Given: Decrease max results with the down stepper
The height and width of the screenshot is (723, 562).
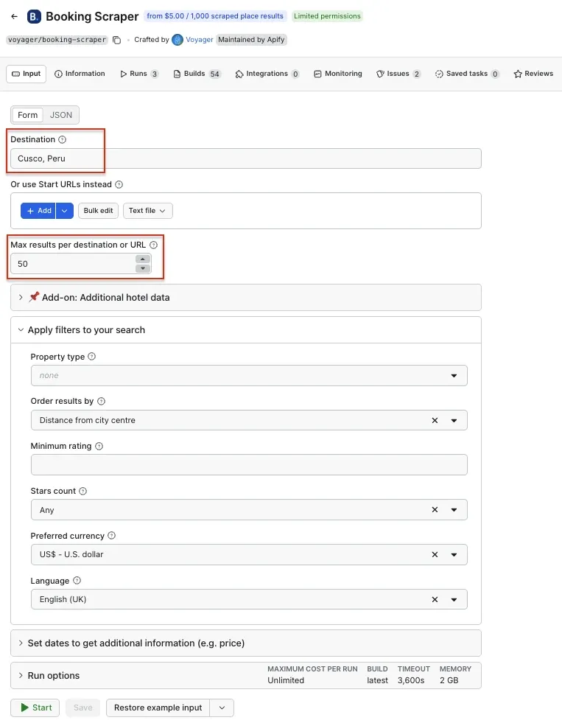Looking at the screenshot, I should click(143, 268).
